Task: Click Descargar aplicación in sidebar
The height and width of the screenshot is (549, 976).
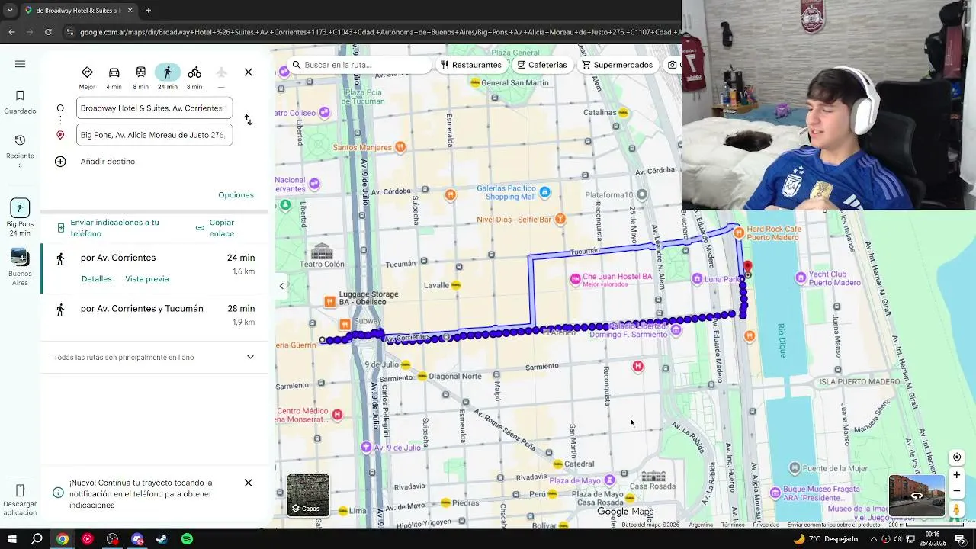Action: tap(20, 499)
